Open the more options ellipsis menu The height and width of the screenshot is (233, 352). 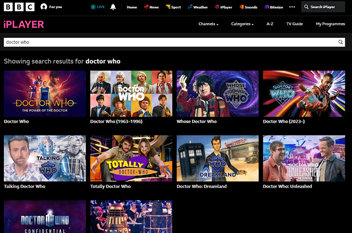pyautogui.click(x=292, y=7)
